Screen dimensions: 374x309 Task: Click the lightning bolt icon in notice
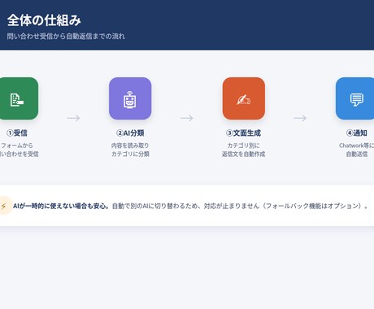point(4,206)
